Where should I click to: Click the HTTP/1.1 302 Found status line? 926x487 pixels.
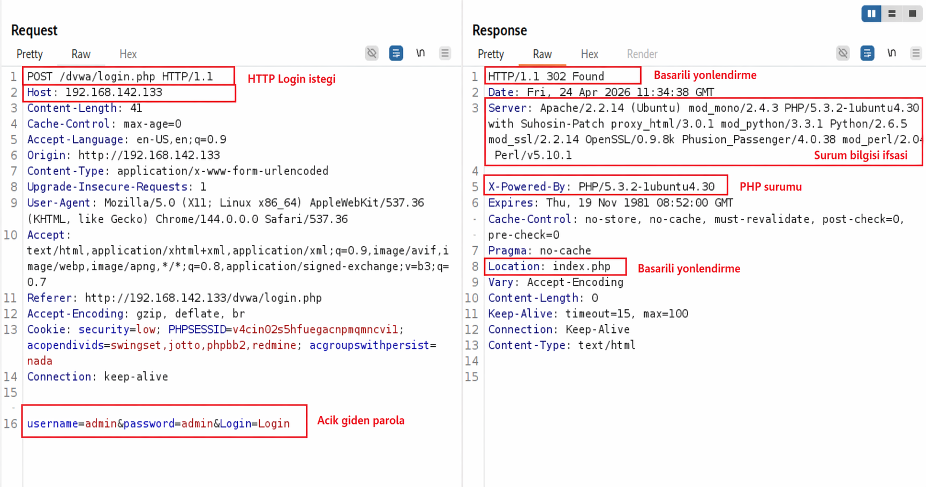pos(546,77)
